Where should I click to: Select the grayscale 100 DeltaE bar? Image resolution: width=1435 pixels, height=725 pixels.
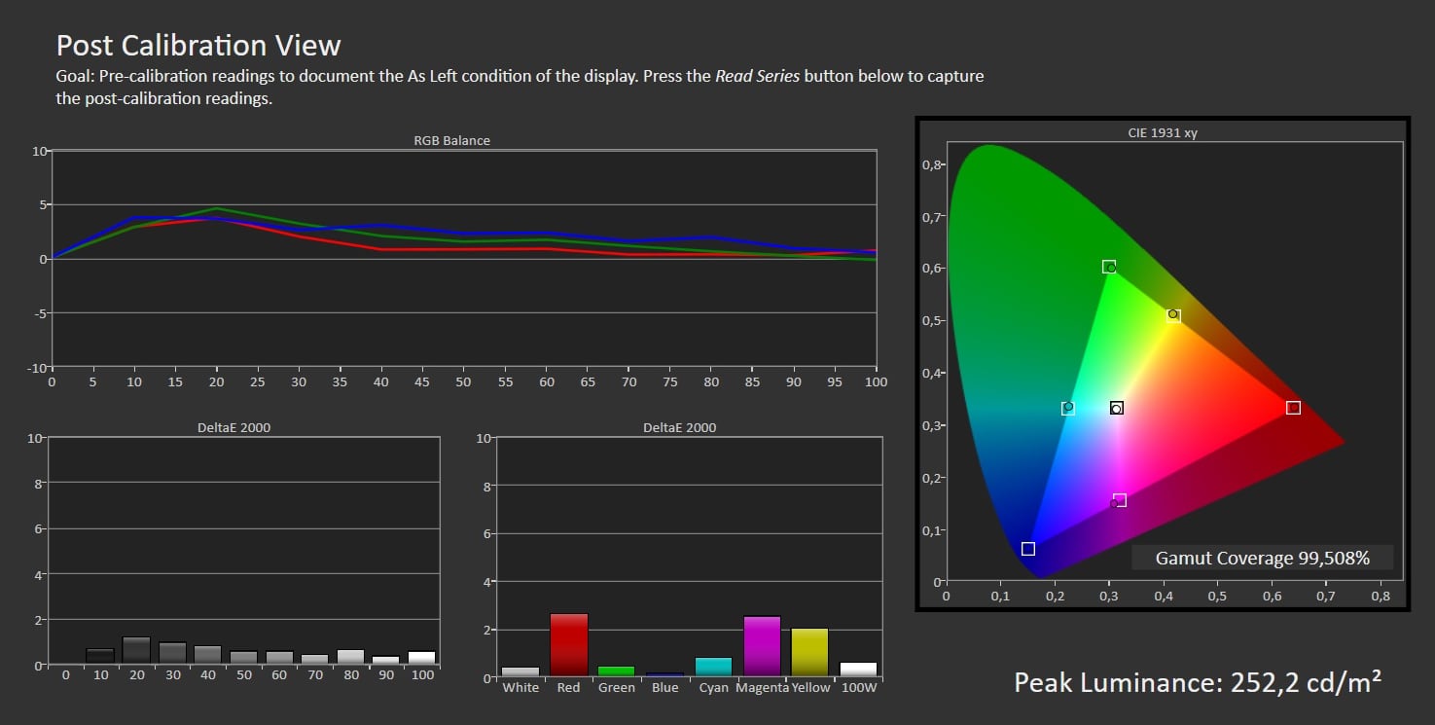421,658
